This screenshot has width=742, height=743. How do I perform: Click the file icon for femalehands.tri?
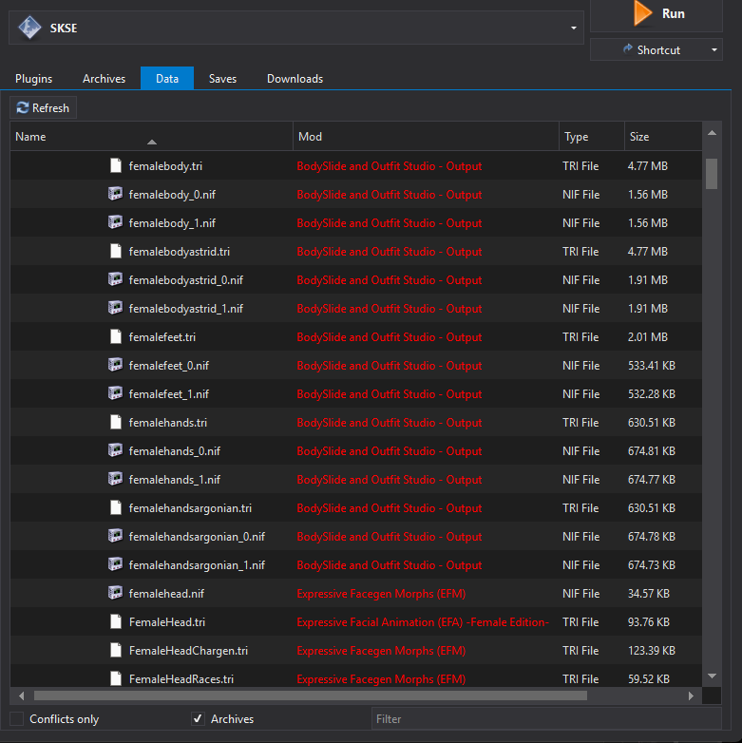116,422
